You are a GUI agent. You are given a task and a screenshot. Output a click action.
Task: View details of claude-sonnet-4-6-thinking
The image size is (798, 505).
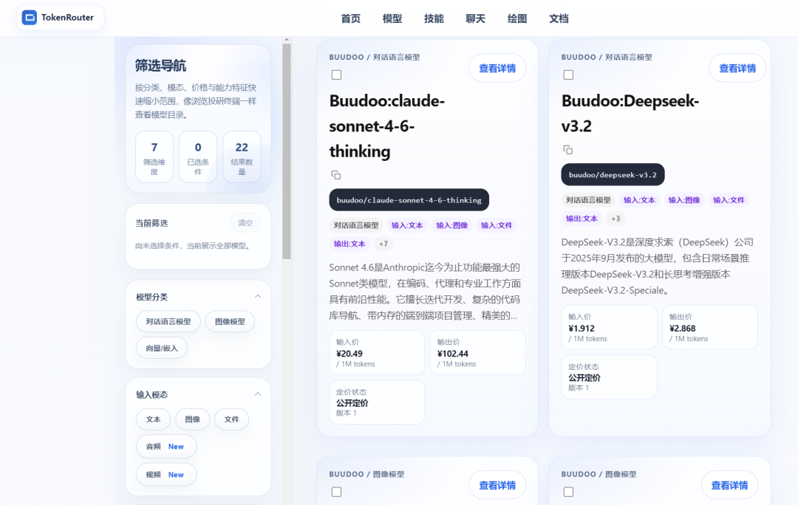point(497,68)
